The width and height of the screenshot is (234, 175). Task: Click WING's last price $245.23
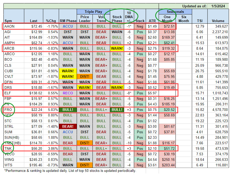[x=32, y=159]
